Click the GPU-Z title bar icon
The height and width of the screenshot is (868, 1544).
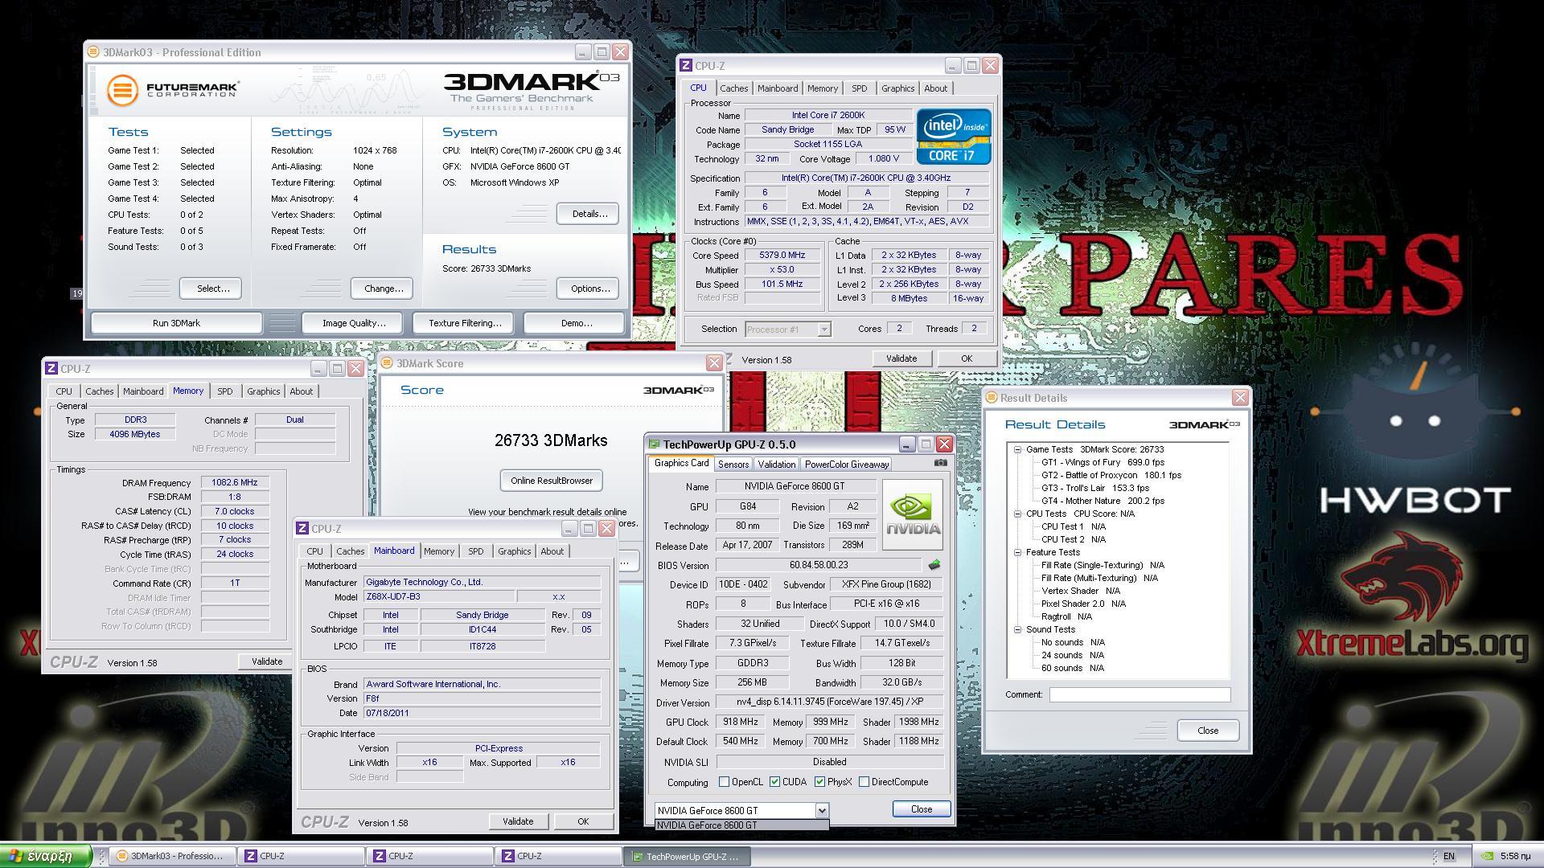655,444
